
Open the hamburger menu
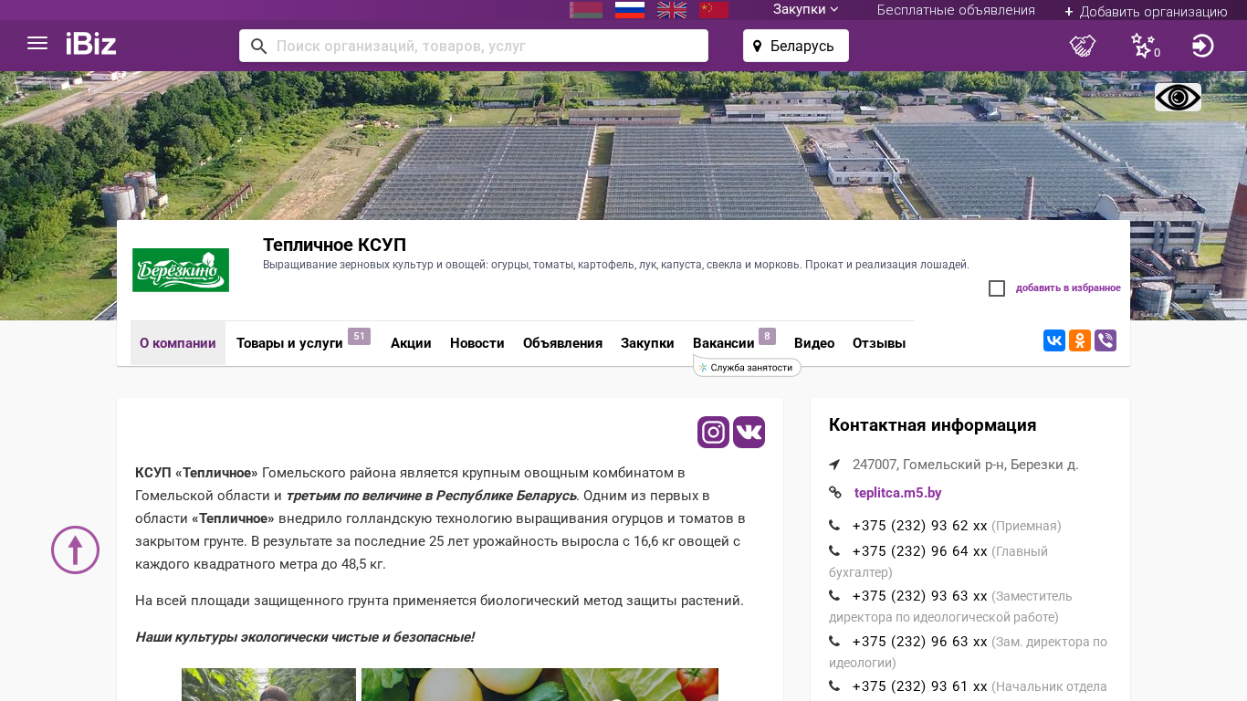(37, 44)
